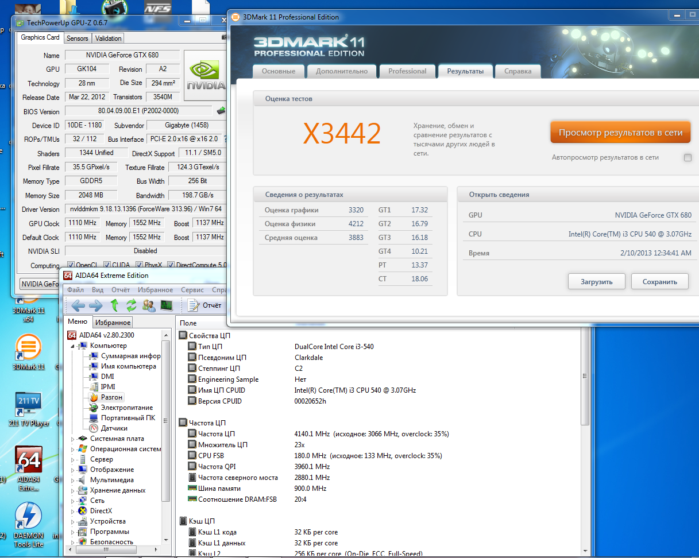Open Основные tab in 3DMark 11
The height and width of the screenshot is (558, 699).
tap(279, 71)
